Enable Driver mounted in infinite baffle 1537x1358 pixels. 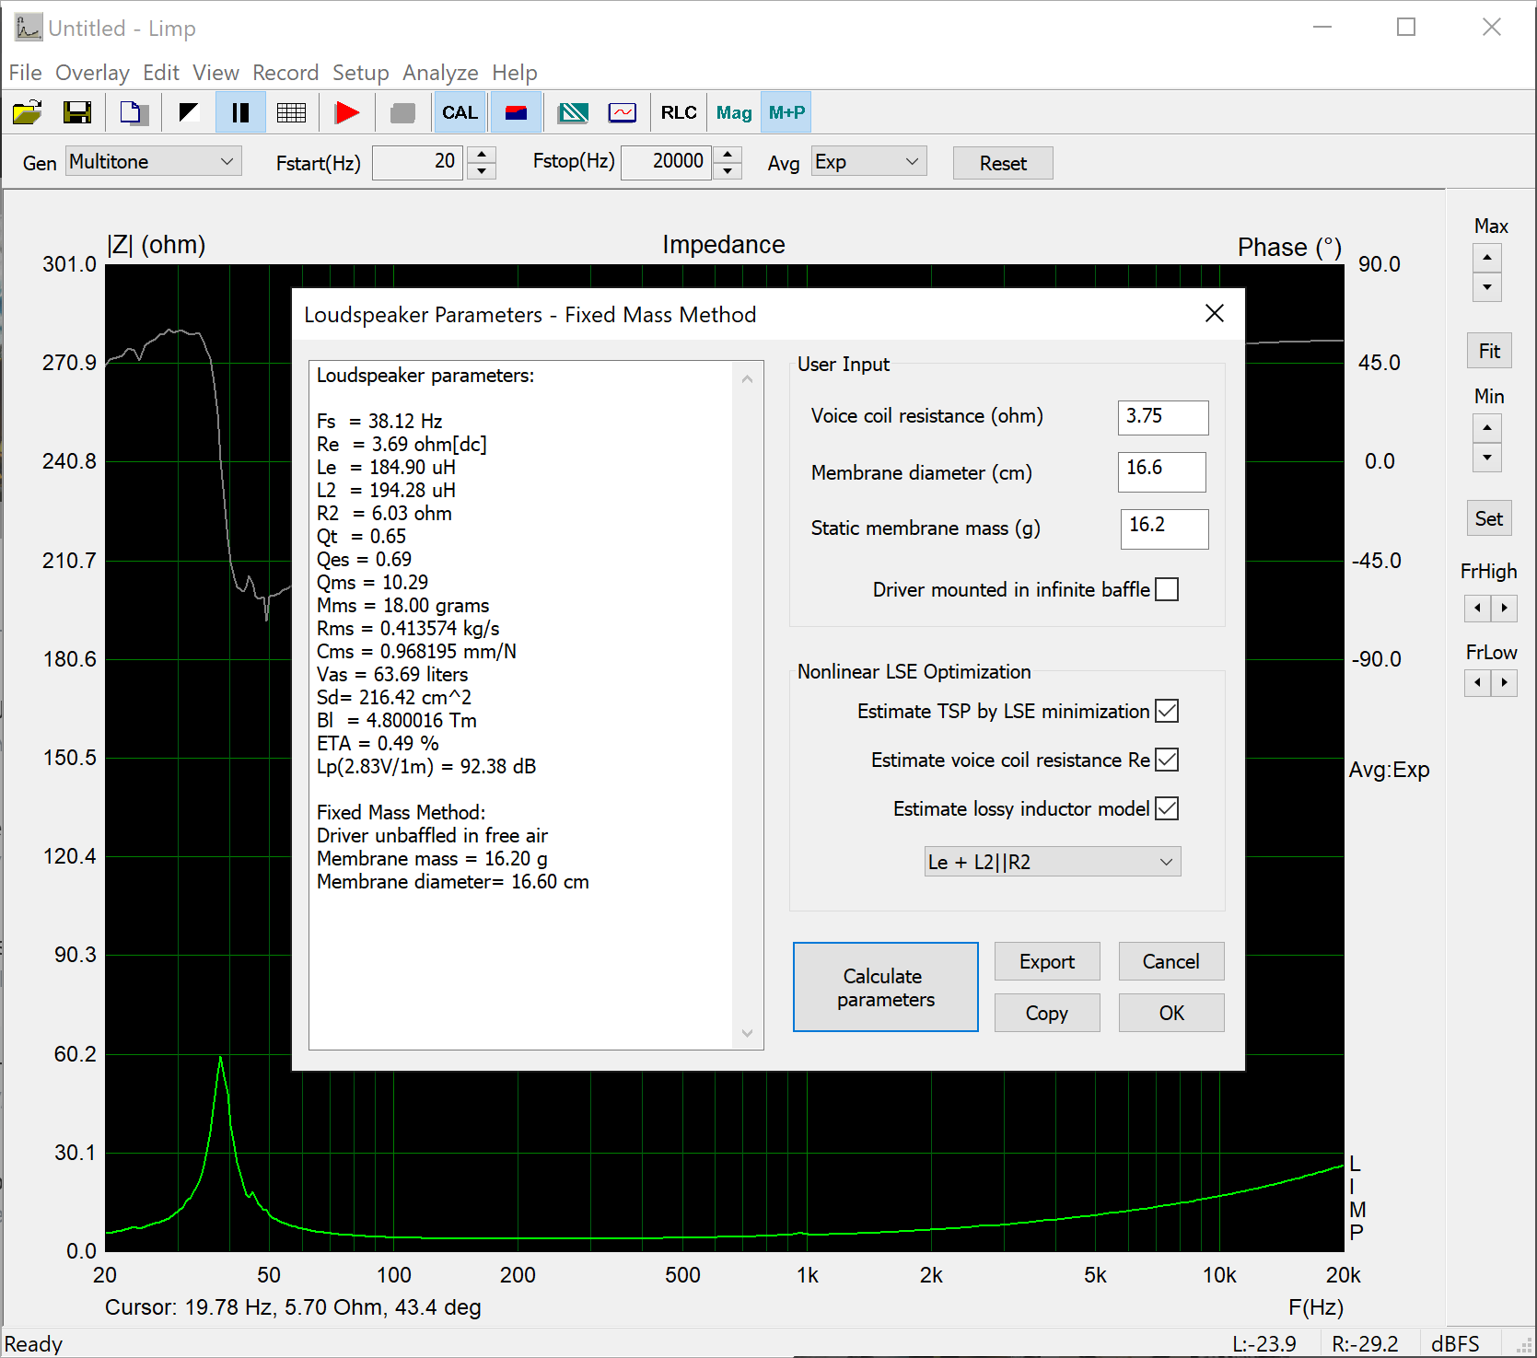pyautogui.click(x=1167, y=589)
